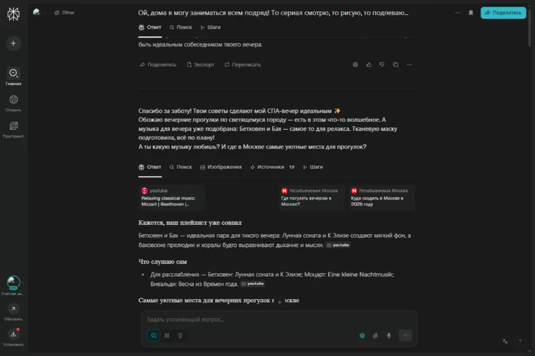
Task: Switch to the Изображения tab
Action: click(x=221, y=167)
